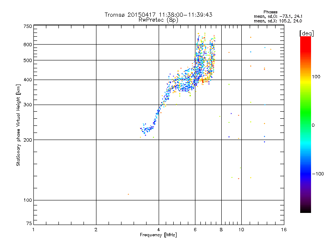Click y-axis tick label '600'

click(28, 45)
